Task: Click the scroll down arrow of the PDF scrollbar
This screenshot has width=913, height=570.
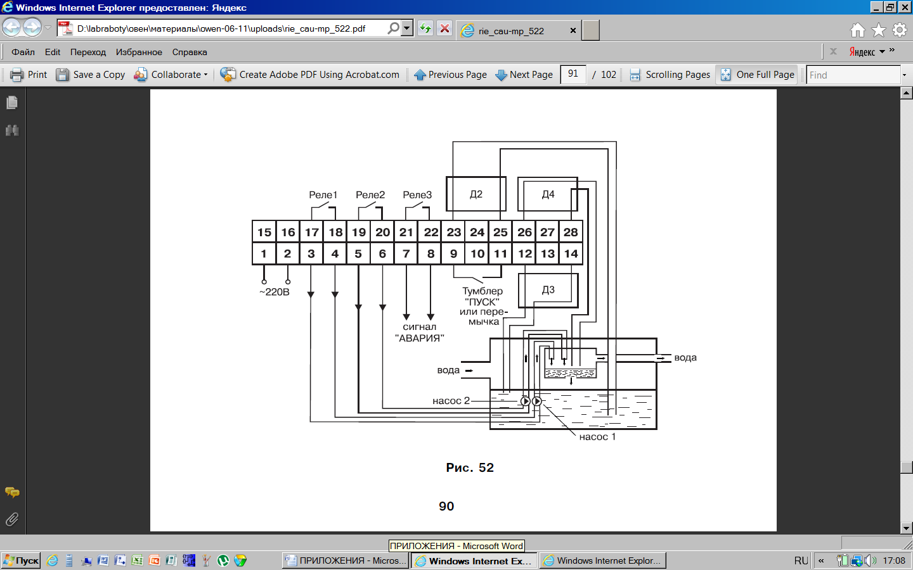Action: [x=907, y=528]
